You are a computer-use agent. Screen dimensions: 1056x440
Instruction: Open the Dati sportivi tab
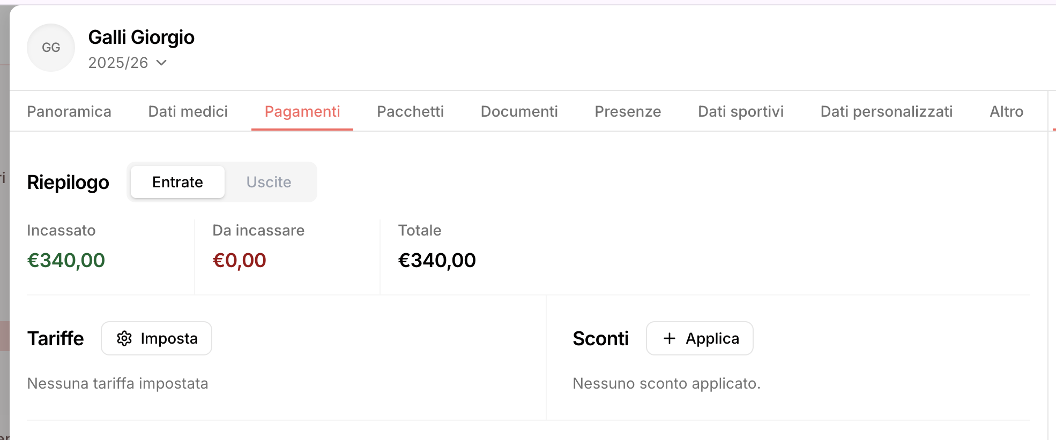(x=741, y=111)
